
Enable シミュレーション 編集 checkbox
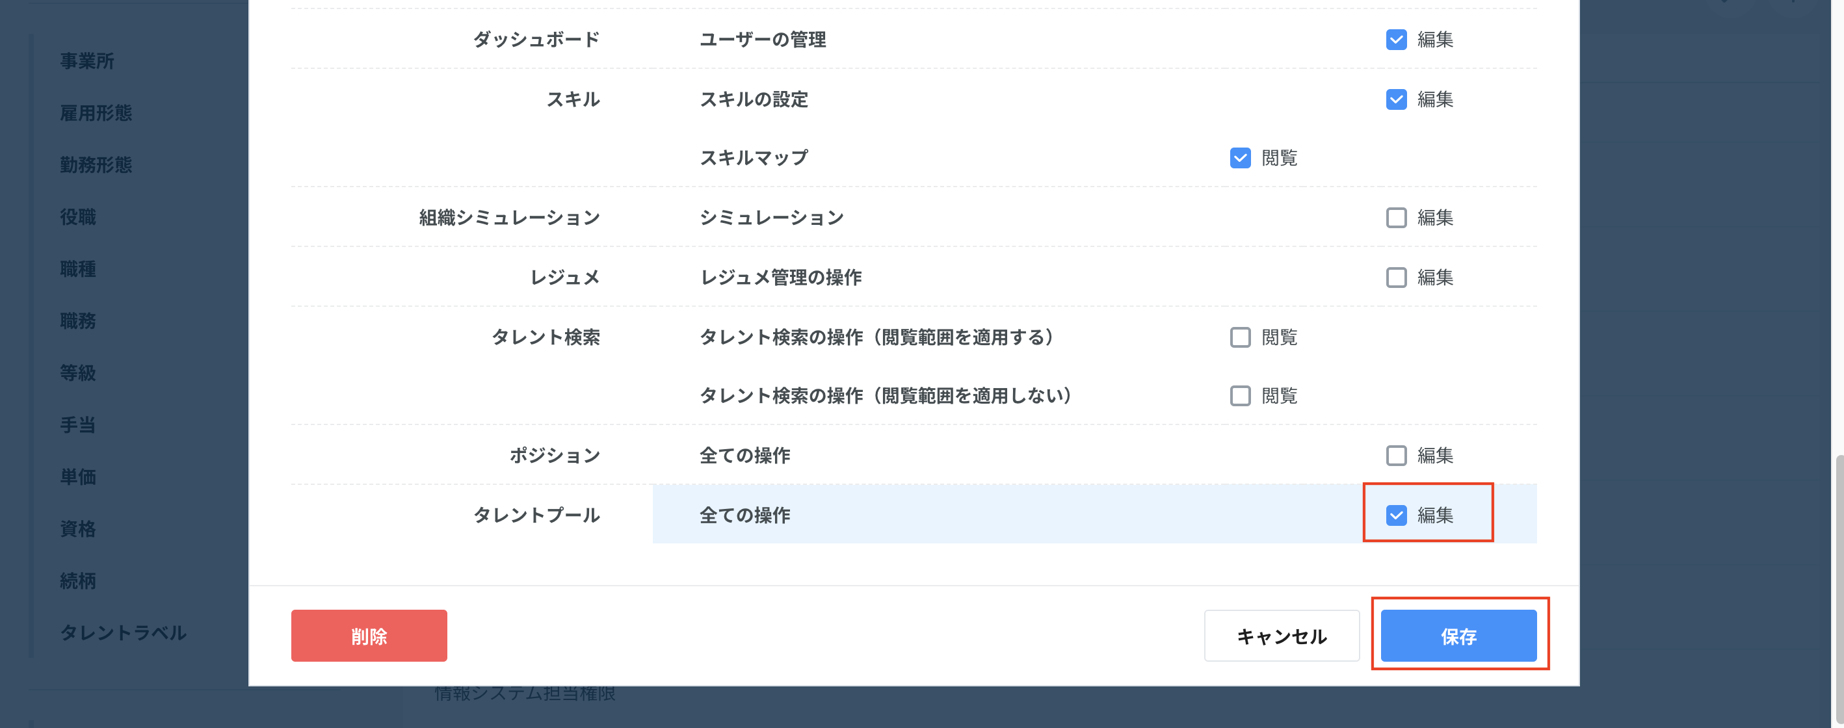[1396, 217]
